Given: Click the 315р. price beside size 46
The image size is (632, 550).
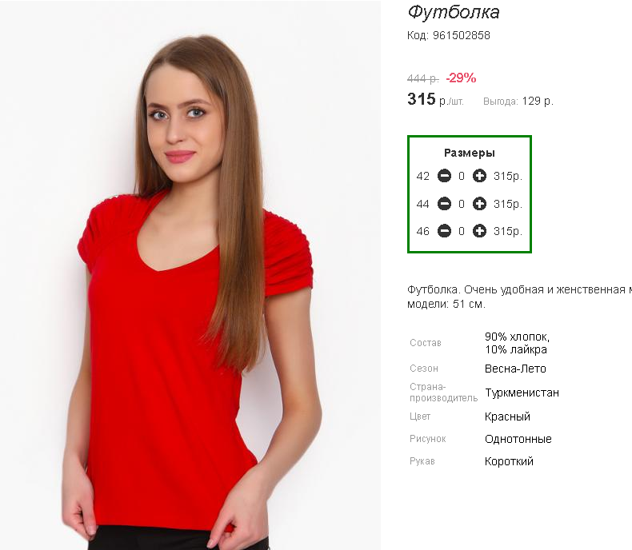Looking at the screenshot, I should coord(508,232).
